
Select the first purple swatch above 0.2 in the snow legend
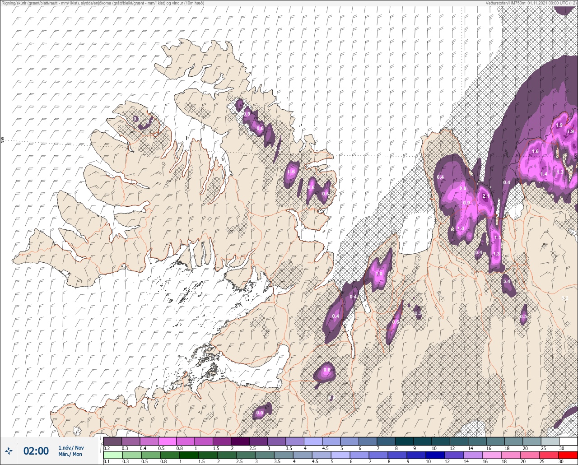coord(112,441)
